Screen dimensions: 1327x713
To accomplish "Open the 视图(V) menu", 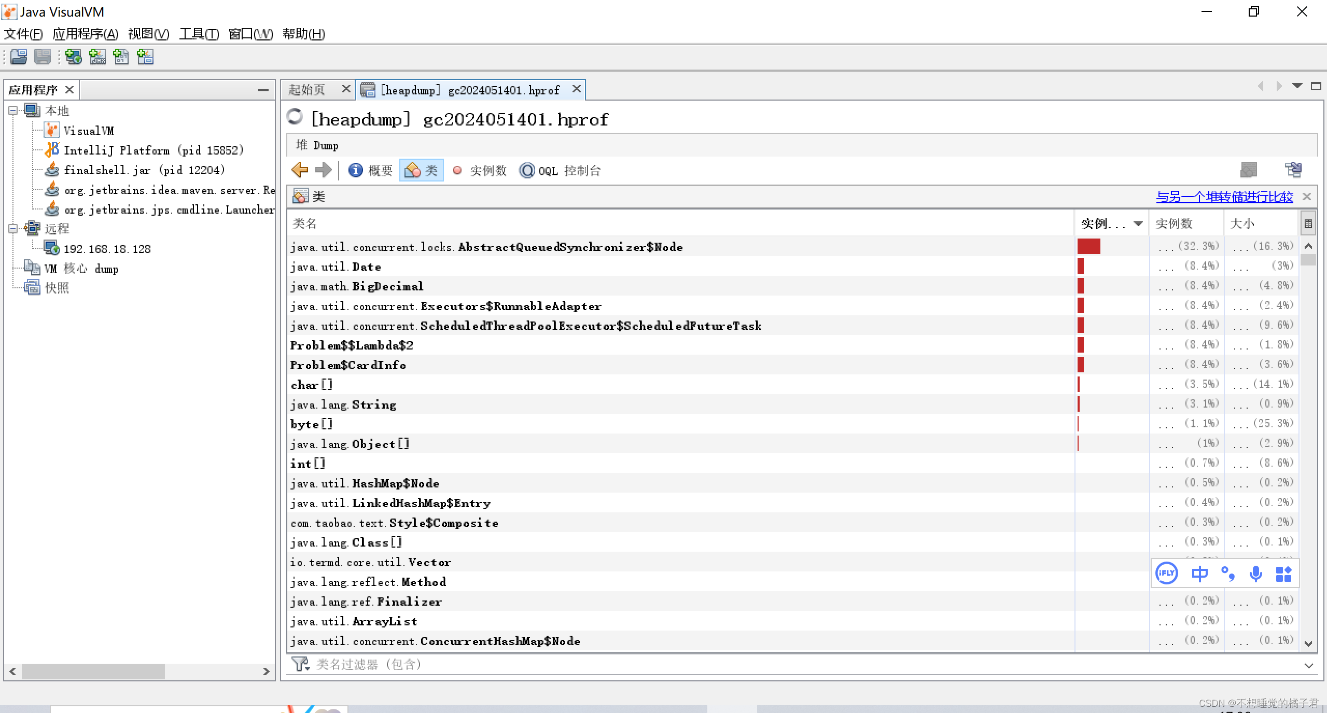I will click(x=148, y=34).
